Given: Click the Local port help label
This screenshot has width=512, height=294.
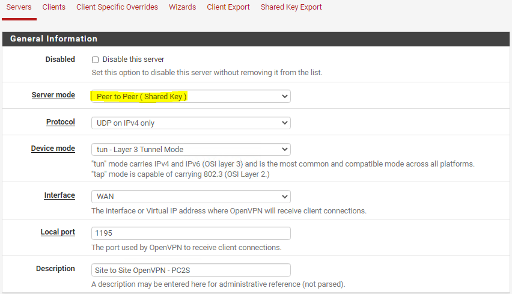Looking at the screenshot, I should [x=58, y=232].
